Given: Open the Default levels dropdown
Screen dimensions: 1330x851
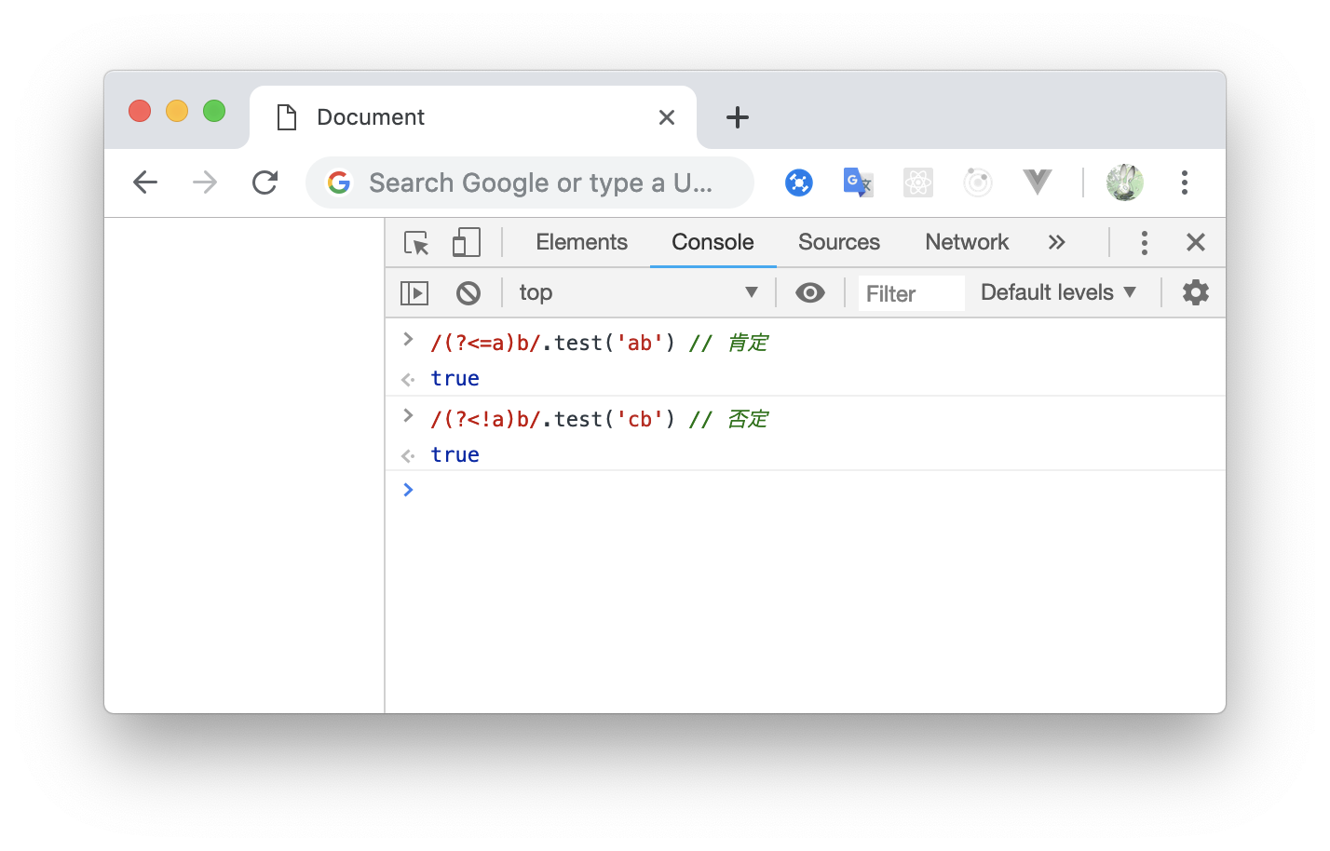Looking at the screenshot, I should click(x=1058, y=292).
